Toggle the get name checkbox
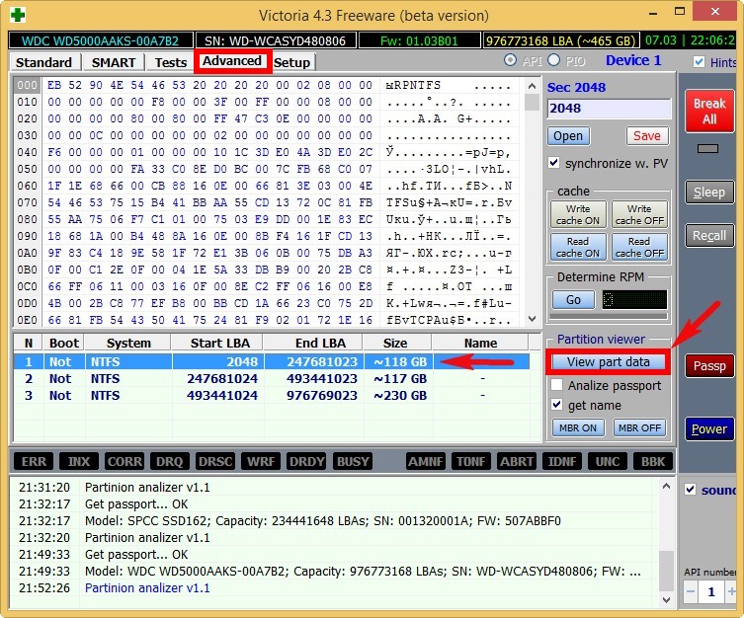The width and height of the screenshot is (744, 618). [x=557, y=405]
